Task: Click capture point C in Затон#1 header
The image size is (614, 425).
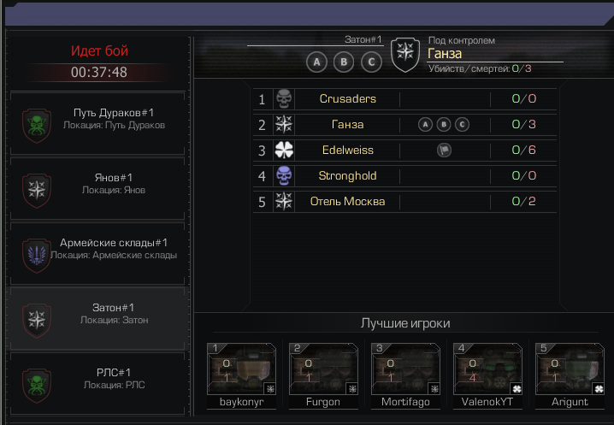Action: [371, 62]
